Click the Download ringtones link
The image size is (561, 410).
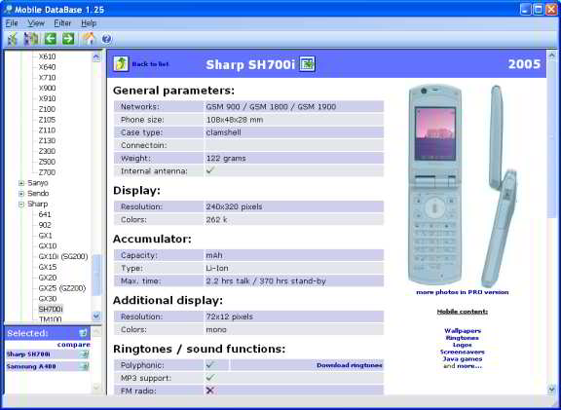click(350, 365)
